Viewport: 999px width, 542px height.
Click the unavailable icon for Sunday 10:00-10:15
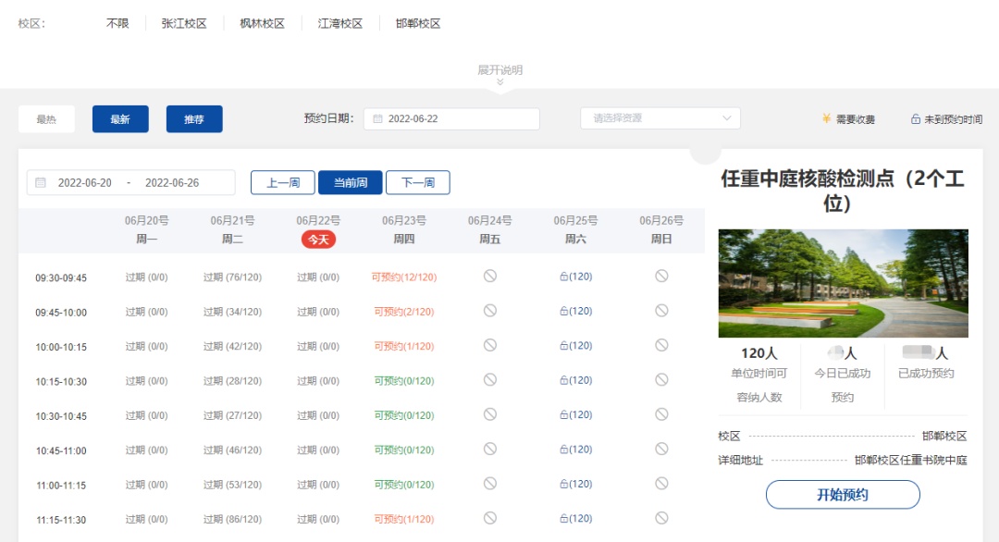click(x=661, y=345)
